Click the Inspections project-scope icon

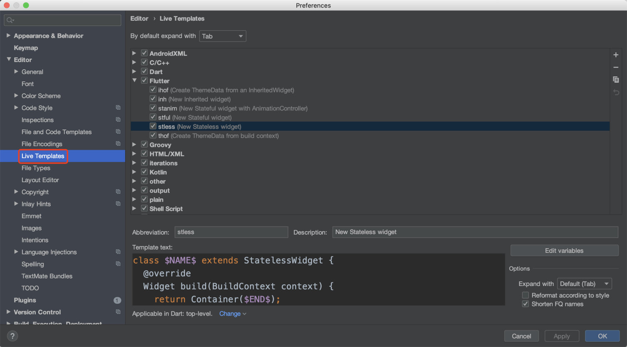[118, 120]
